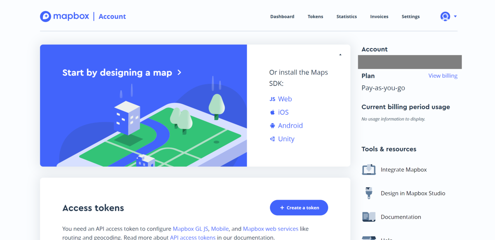
Task: Click the Android robot icon
Action: pos(272,126)
